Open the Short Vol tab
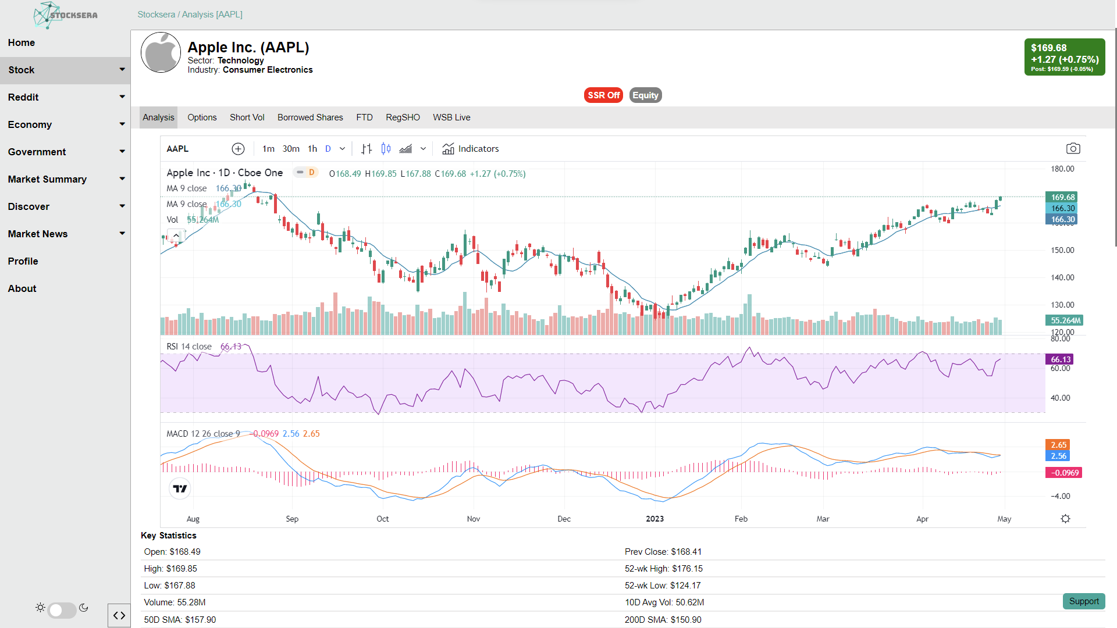This screenshot has width=1117, height=628. pos(247,117)
